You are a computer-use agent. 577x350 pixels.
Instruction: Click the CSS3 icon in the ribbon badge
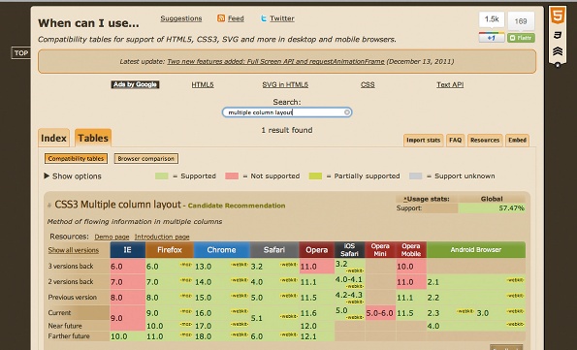click(x=558, y=35)
